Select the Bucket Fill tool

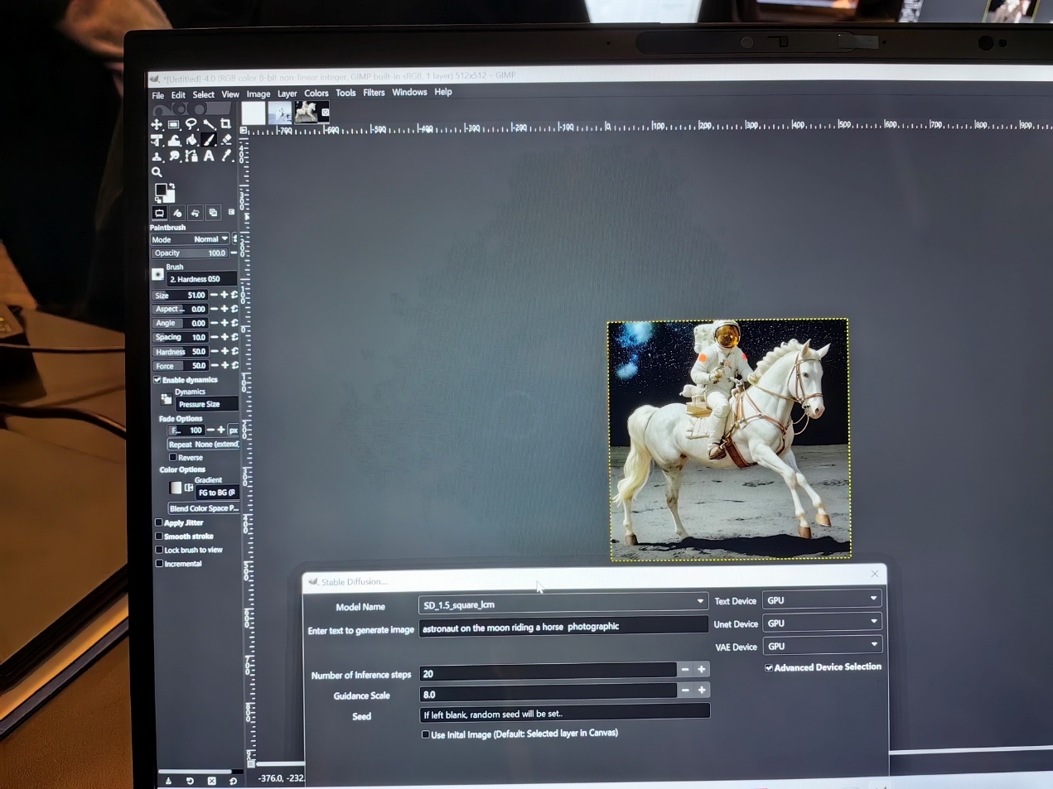(191, 140)
